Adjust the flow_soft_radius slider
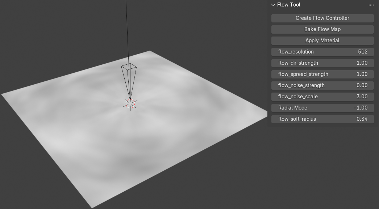Screen dimensions: 379x209 coord(322,119)
